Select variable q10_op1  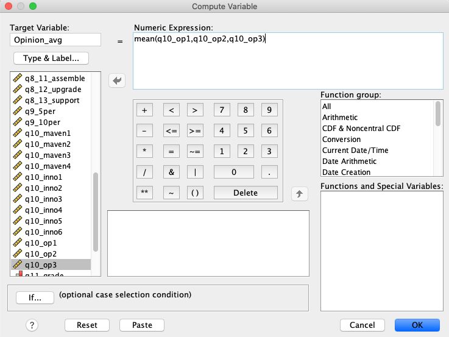point(51,243)
